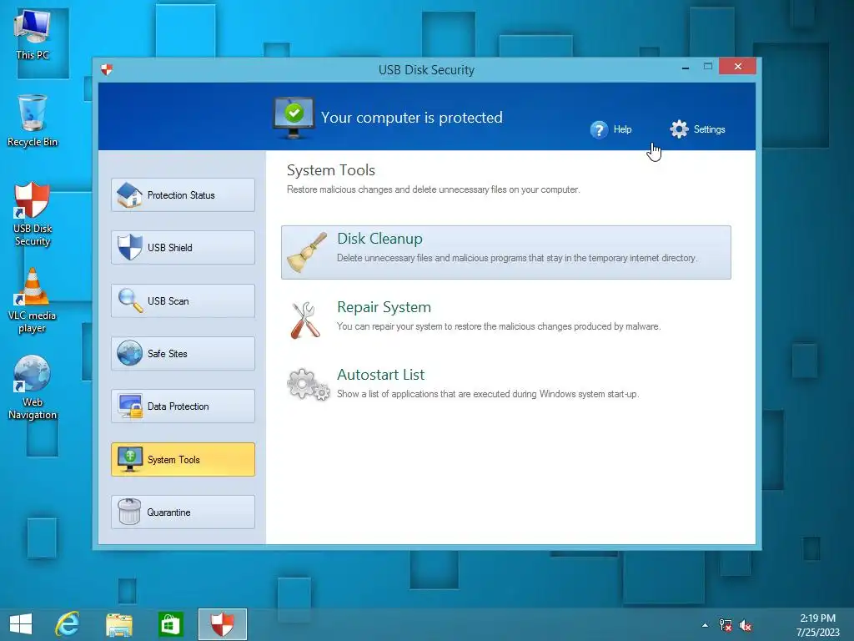Click the Help question mark icon
The height and width of the screenshot is (641, 854).
click(x=599, y=129)
